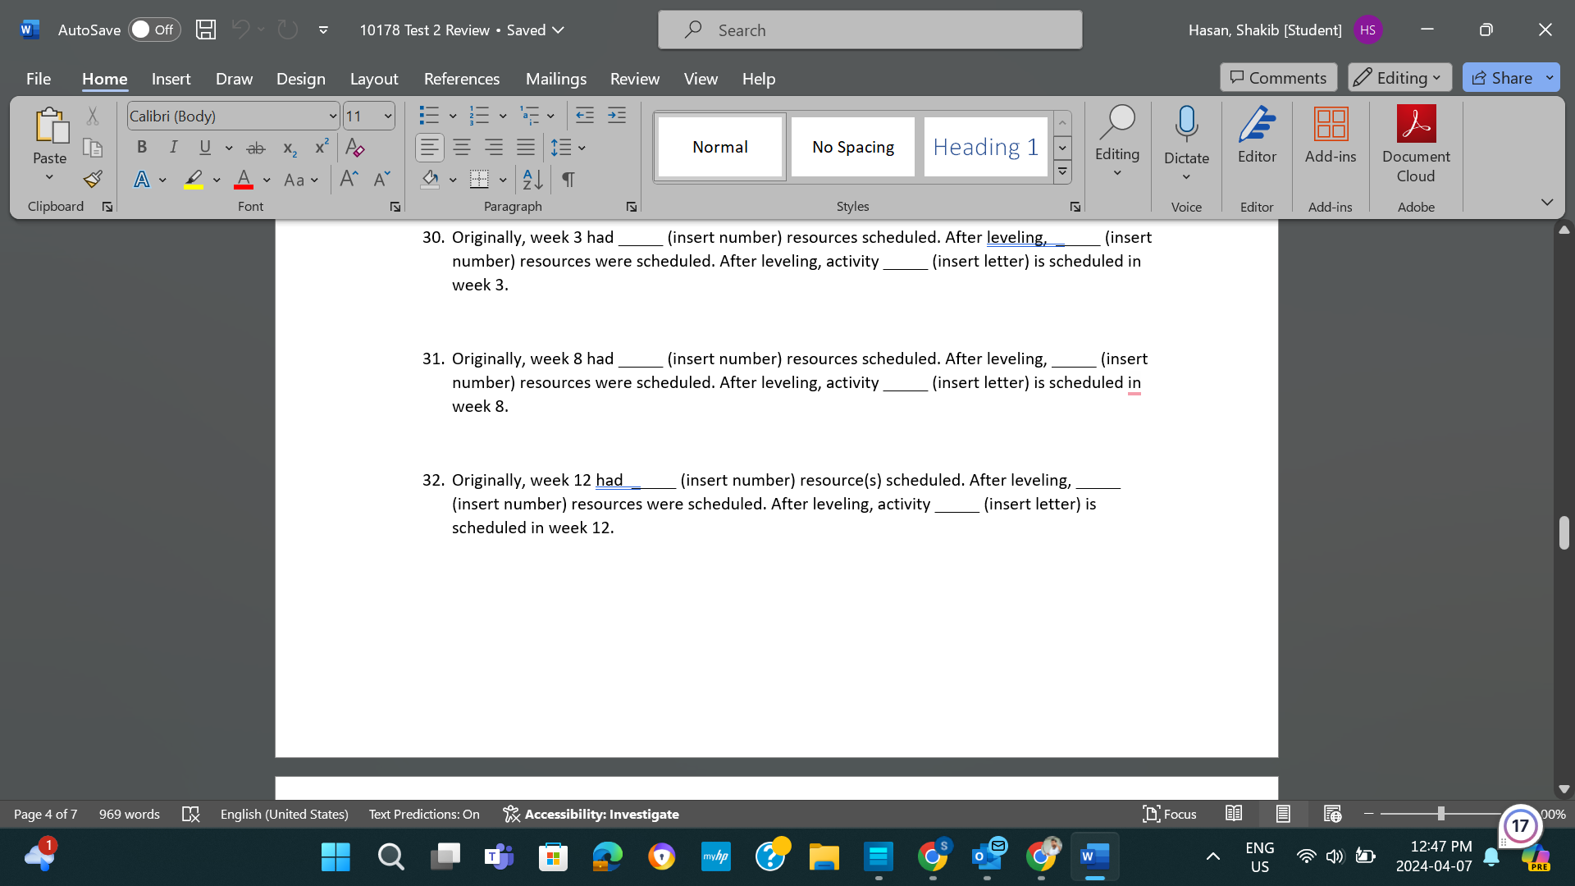Open the Mailings ribbon tab
The height and width of the screenshot is (886, 1575).
(555, 79)
